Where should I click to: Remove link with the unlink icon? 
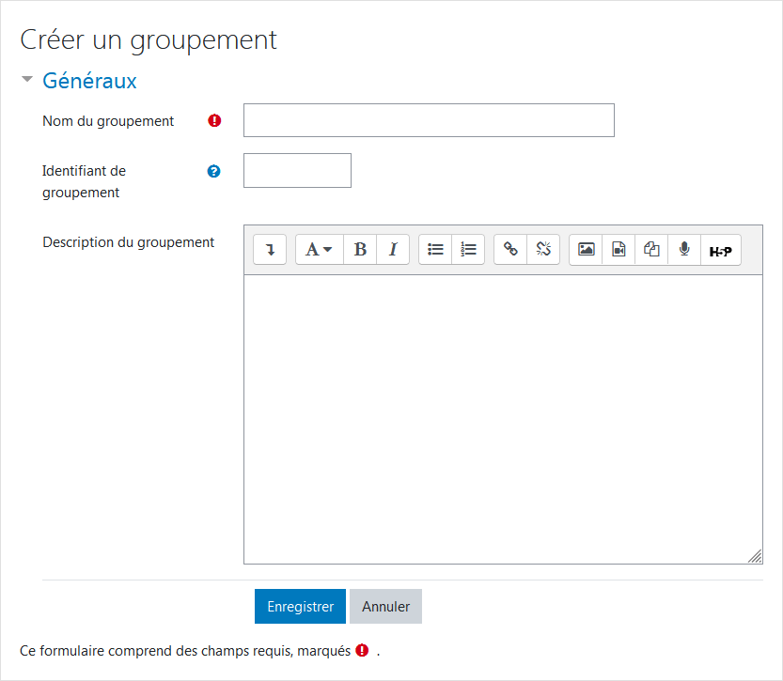[x=543, y=250]
